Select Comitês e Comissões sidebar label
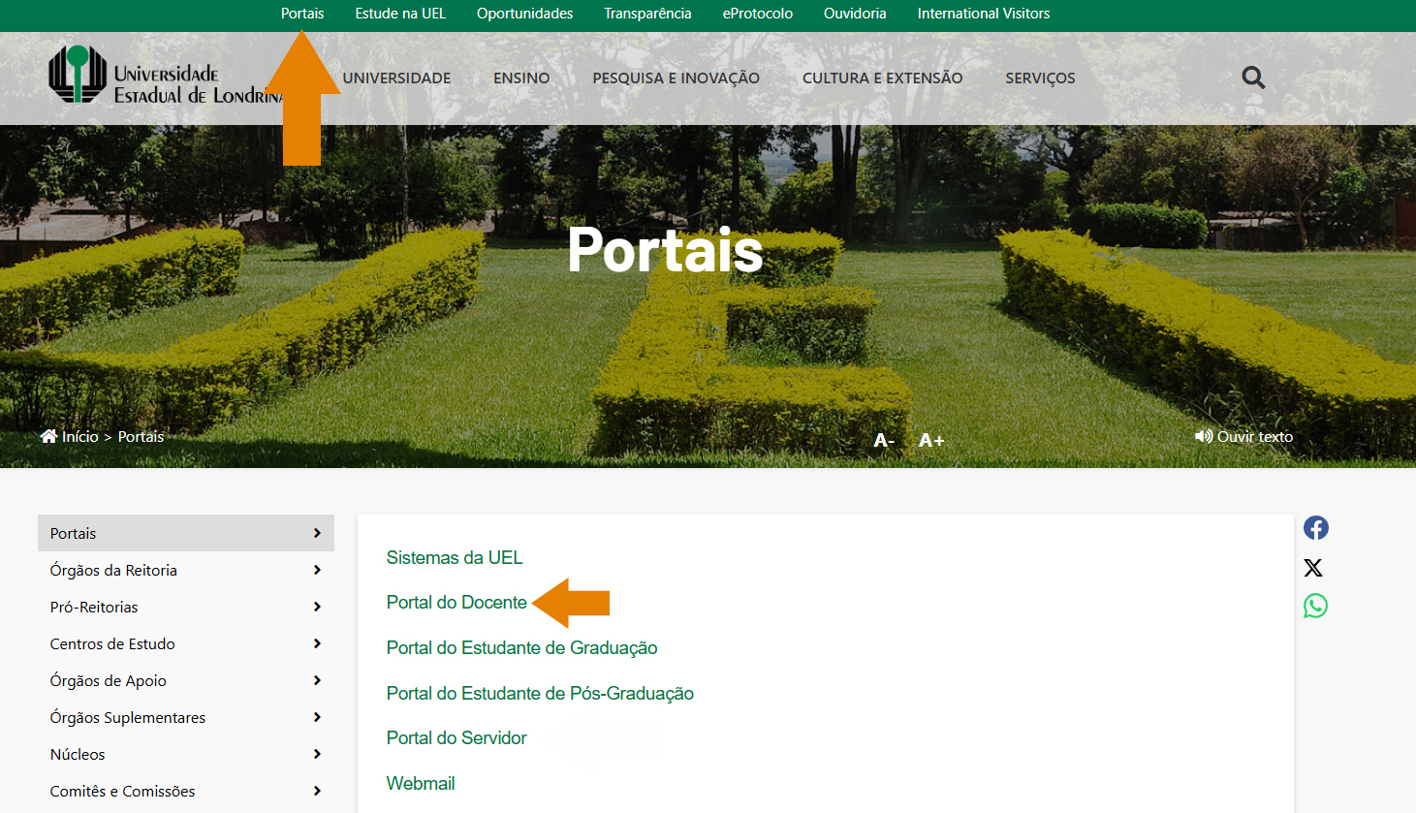 (122, 792)
